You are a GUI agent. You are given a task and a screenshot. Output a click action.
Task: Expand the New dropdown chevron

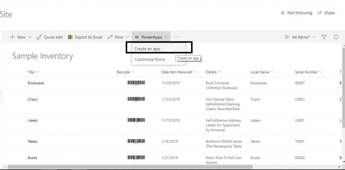coord(30,37)
